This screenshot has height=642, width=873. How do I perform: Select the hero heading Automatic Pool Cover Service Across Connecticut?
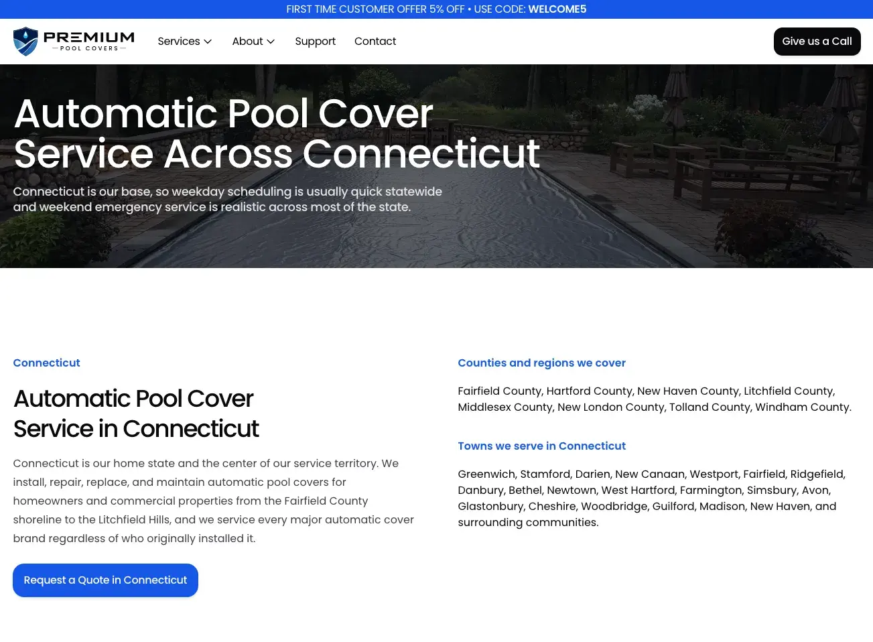pos(277,133)
